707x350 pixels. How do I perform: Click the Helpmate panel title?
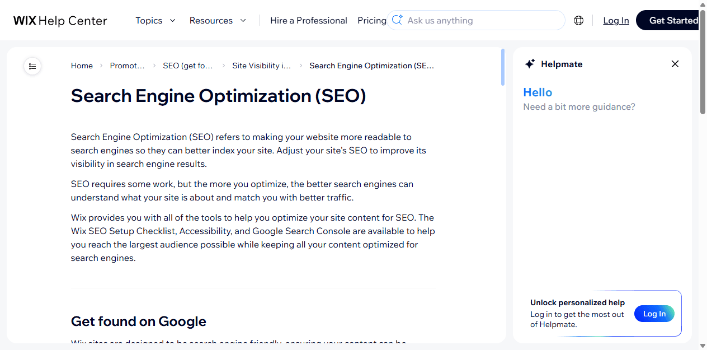(x=562, y=64)
